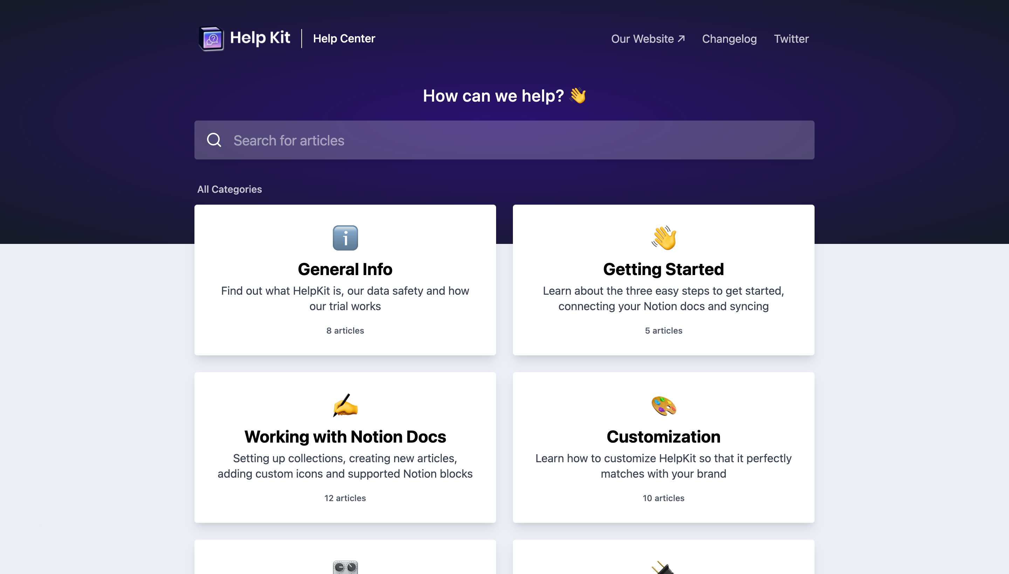Click the writing hand icon on Notion Docs card
Screen dimensions: 1009x574
click(x=345, y=405)
